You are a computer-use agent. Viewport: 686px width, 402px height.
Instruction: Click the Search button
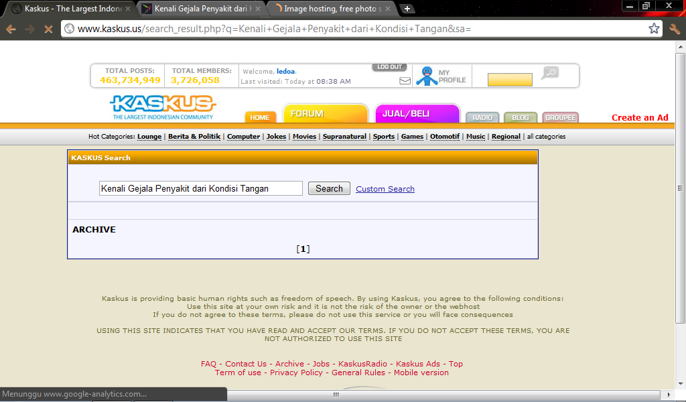[329, 188]
